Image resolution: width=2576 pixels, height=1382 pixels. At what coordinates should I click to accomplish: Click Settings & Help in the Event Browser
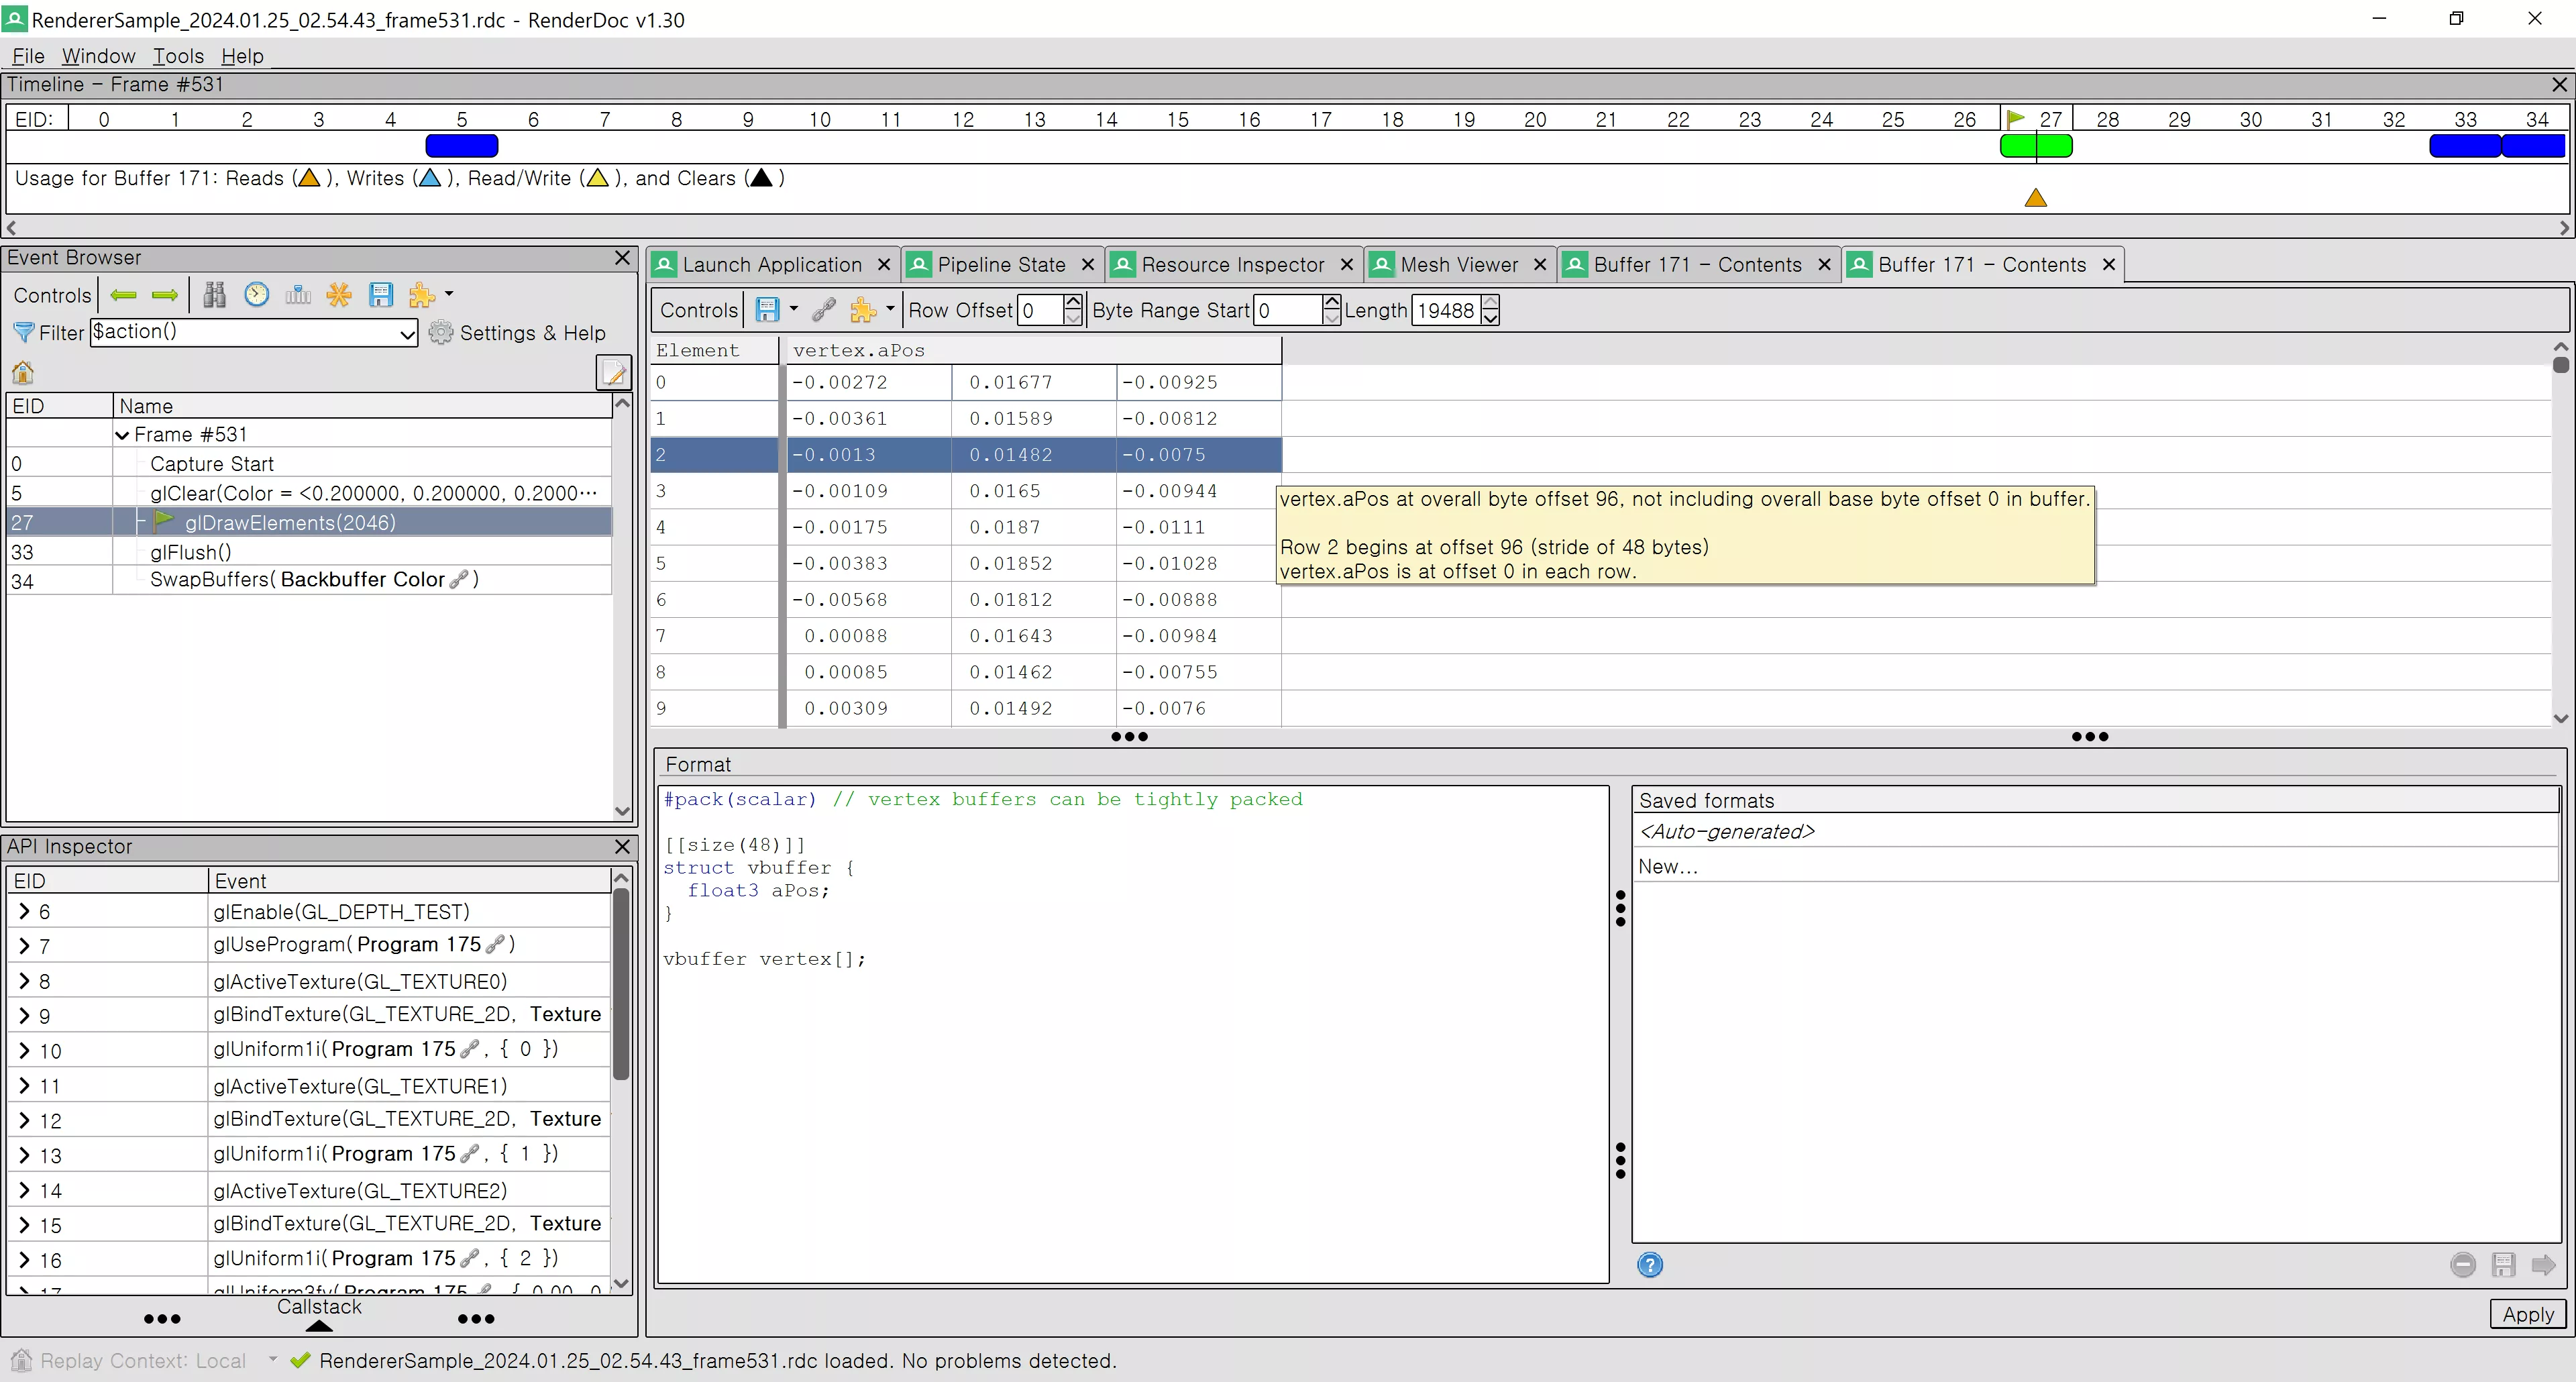coord(532,333)
